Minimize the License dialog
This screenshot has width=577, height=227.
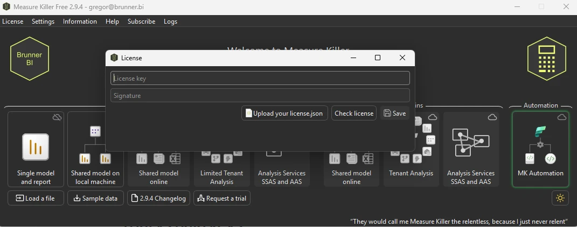pos(353,58)
